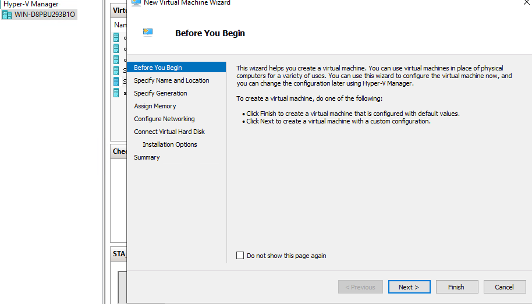
Task: Close the New Virtual Machine Wizard window
Action: tap(526, 2)
